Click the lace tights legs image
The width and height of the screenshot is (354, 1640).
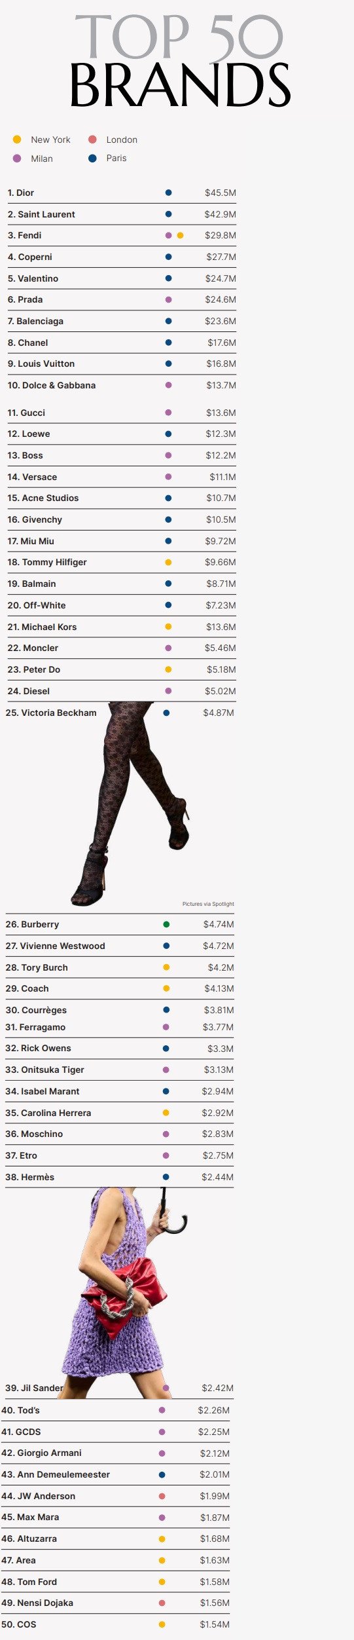pos(130,804)
